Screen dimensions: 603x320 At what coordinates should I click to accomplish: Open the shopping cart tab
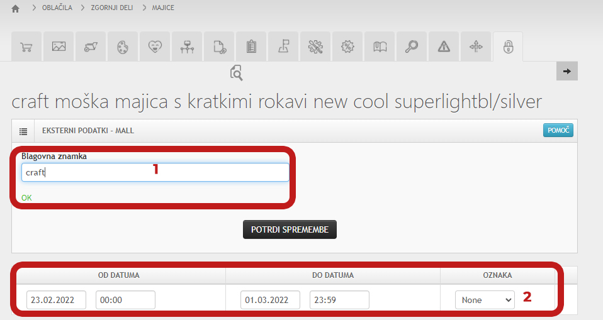pyautogui.click(x=26, y=47)
